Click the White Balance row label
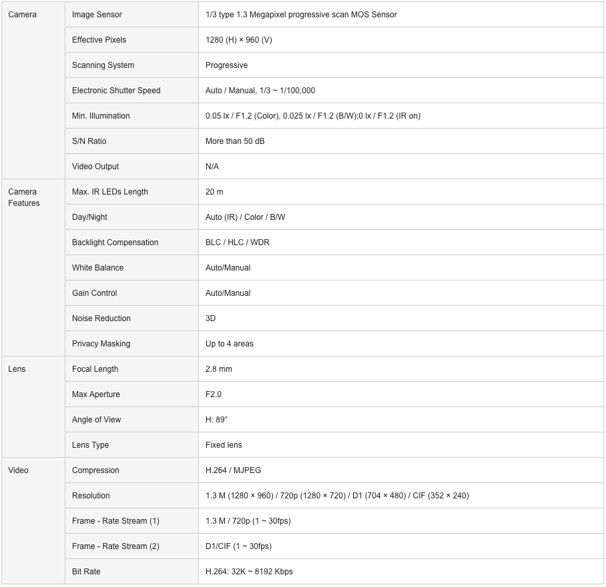 click(x=97, y=268)
